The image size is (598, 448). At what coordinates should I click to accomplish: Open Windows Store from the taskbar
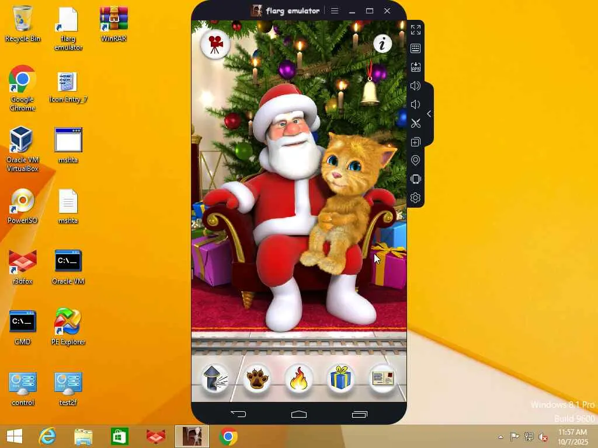tap(119, 436)
